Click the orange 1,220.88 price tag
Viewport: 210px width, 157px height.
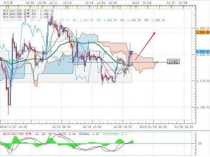[x=203, y=32]
